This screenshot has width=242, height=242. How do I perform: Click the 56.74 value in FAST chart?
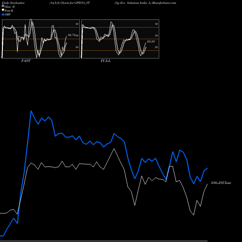(72, 35)
